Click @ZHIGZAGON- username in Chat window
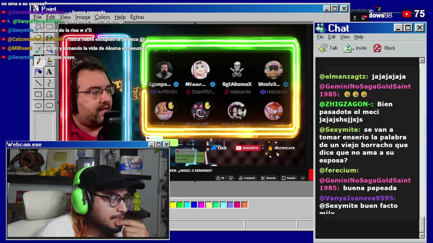 (x=346, y=104)
